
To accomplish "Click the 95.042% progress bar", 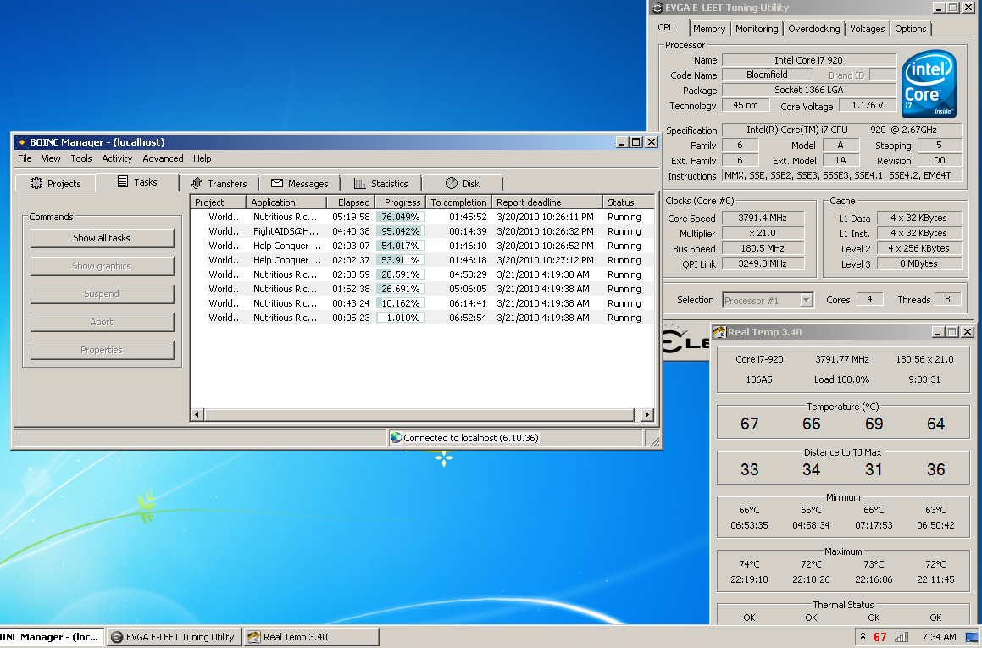I will [401, 231].
